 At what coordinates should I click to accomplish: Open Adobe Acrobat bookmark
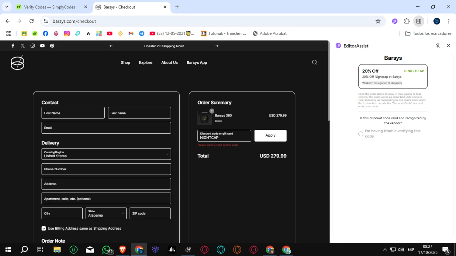(270, 33)
